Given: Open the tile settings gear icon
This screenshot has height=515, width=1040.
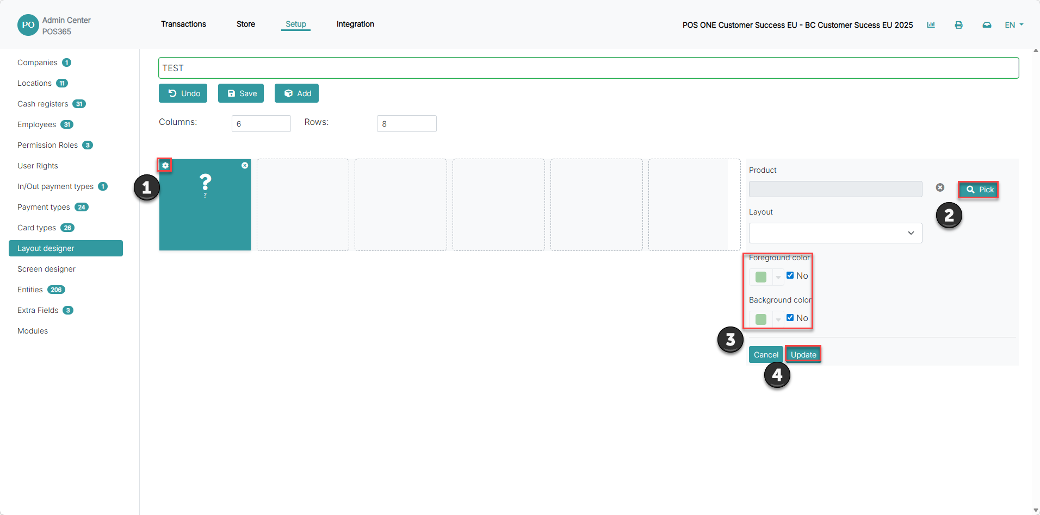Looking at the screenshot, I should (165, 165).
